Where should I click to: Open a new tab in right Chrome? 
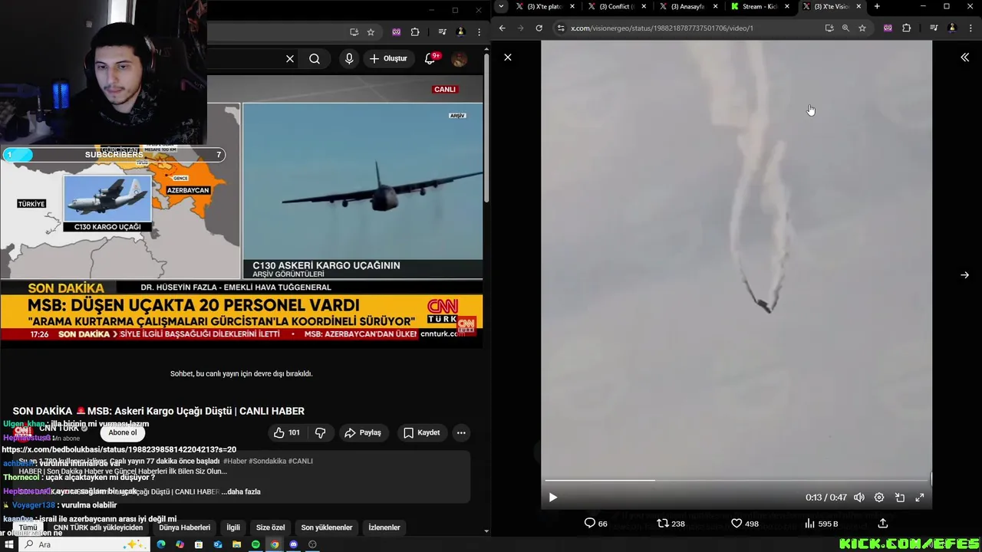[877, 6]
